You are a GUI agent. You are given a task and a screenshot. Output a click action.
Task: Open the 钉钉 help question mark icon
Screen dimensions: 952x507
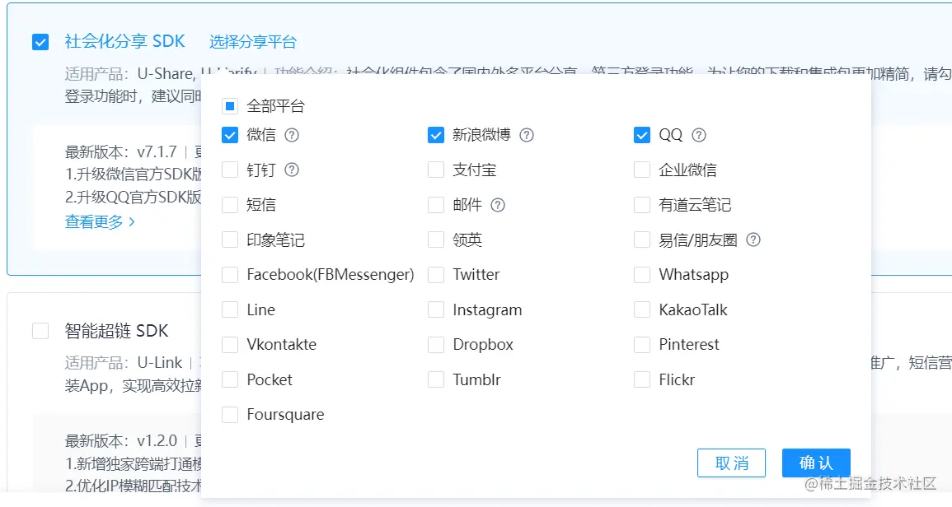click(292, 170)
